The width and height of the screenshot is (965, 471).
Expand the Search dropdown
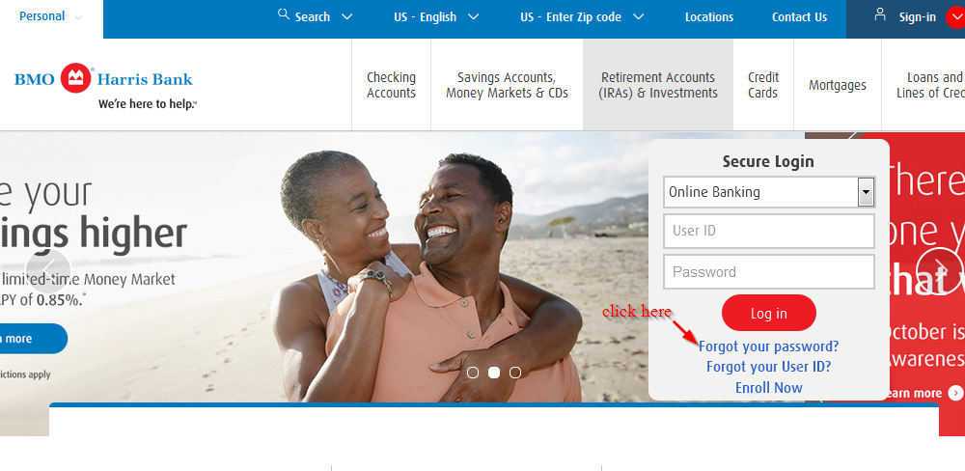347,16
